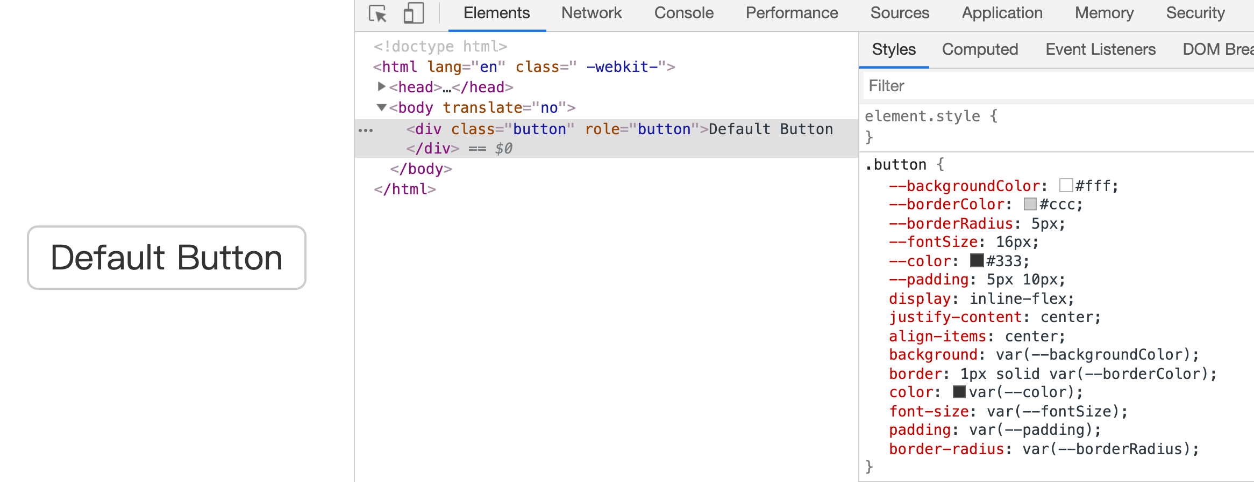The width and height of the screenshot is (1254, 482).
Task: Open the Network tab
Action: (591, 13)
